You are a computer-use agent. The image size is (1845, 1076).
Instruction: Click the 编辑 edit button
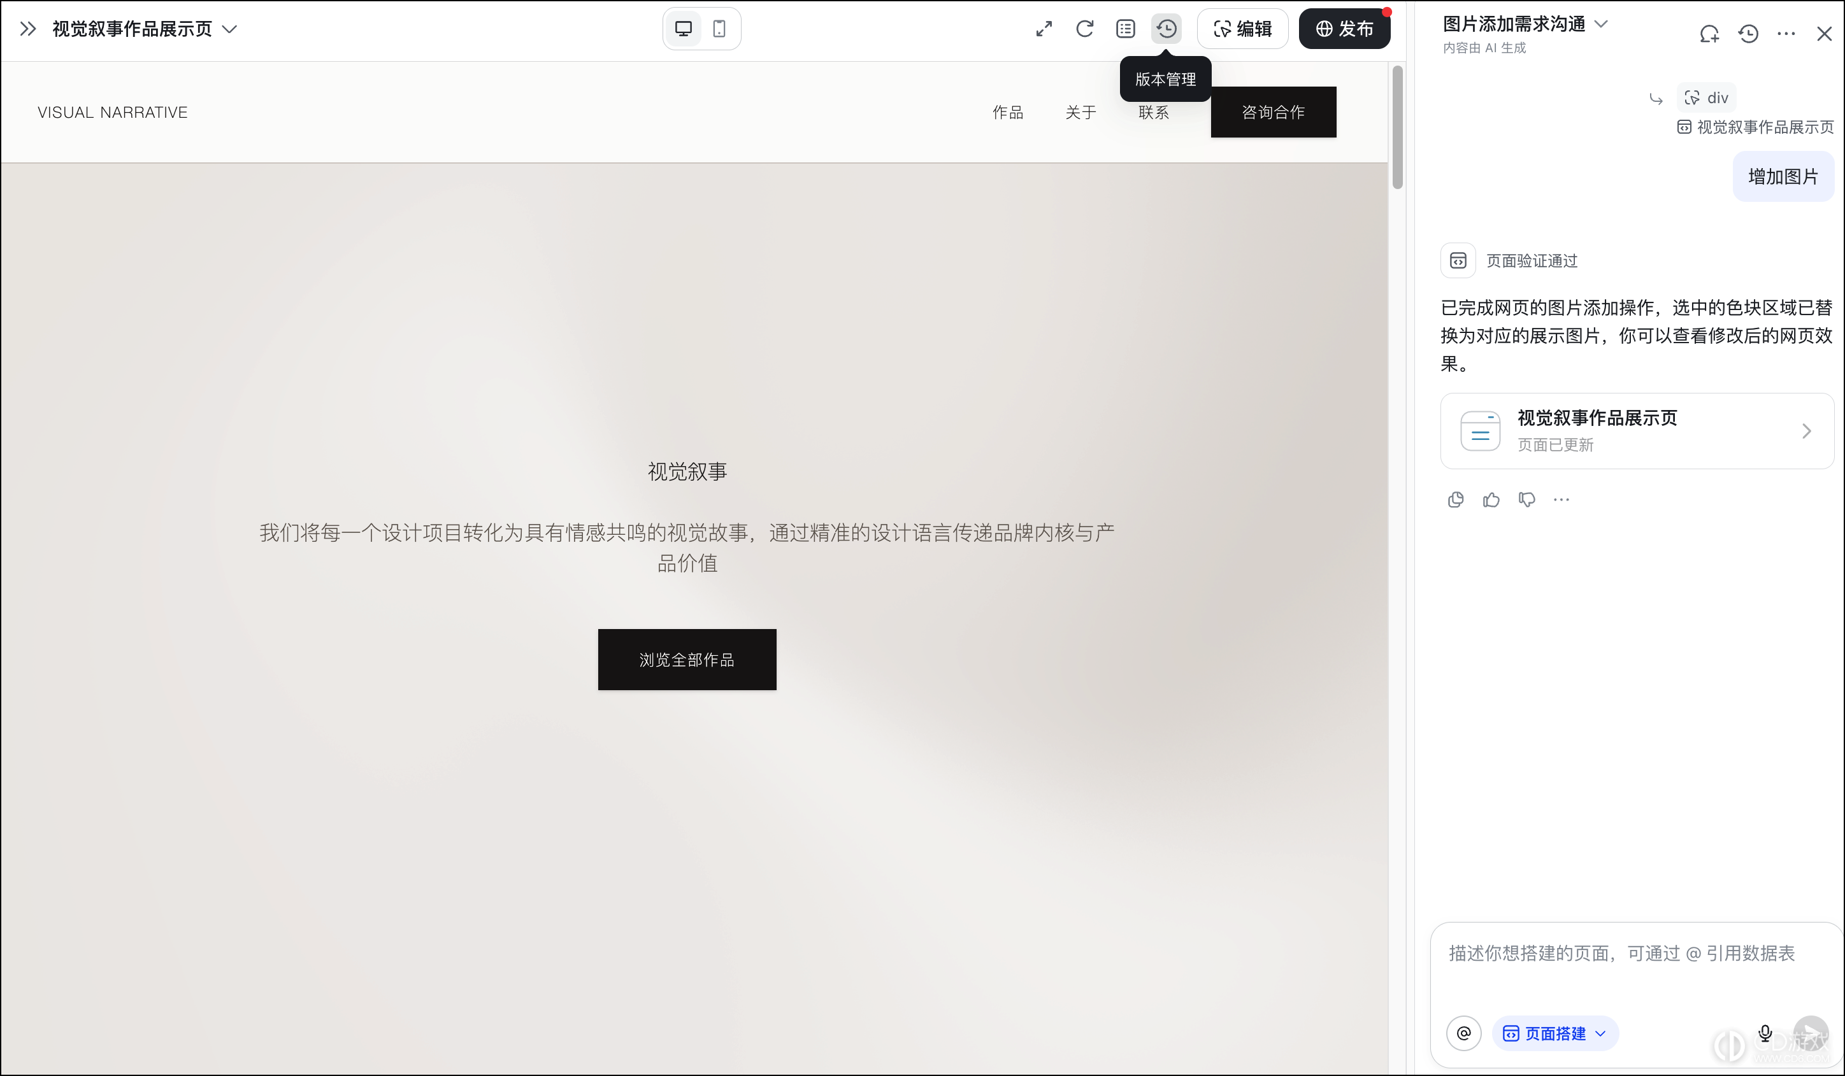tap(1242, 29)
